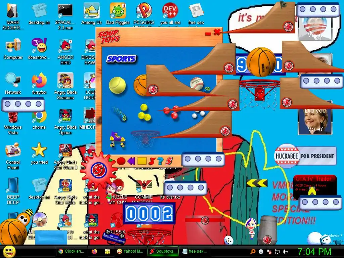
Task: Open the network tray icon
Action: [x=277, y=252]
